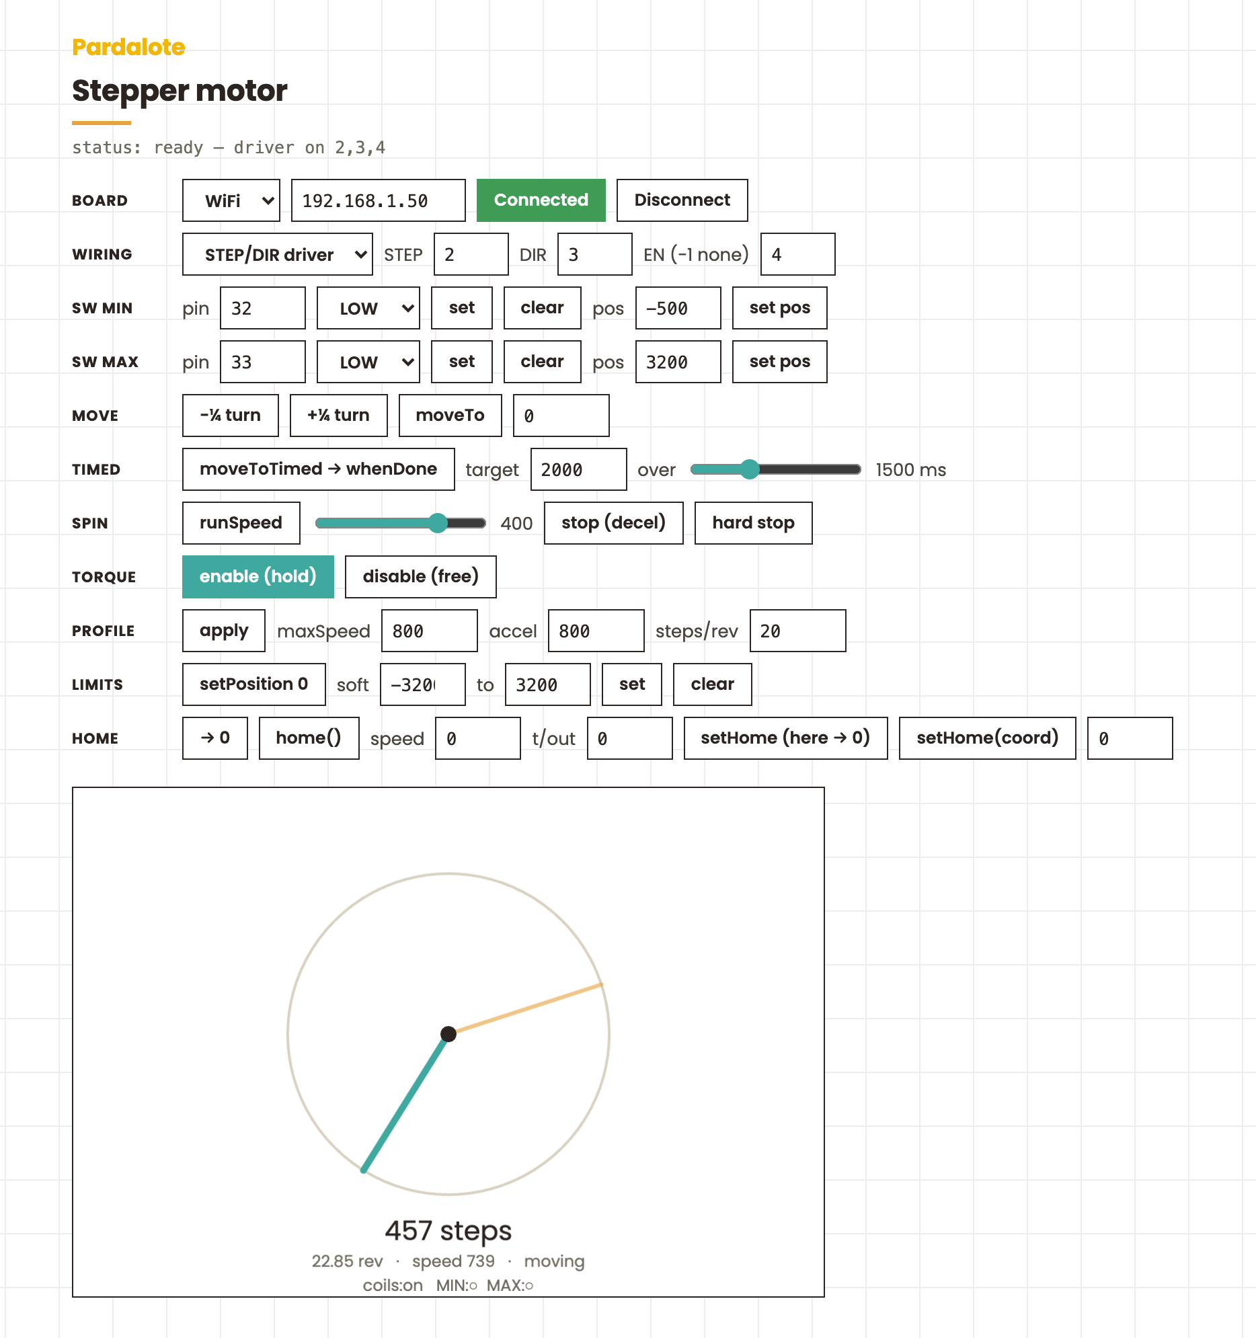The height and width of the screenshot is (1338, 1256).
Task: Click the Disconnect button
Action: tap(682, 200)
